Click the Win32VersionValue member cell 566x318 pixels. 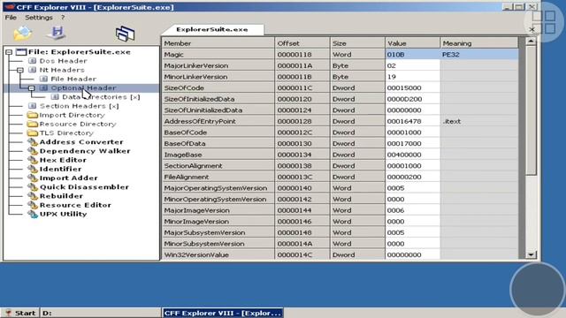218,255
